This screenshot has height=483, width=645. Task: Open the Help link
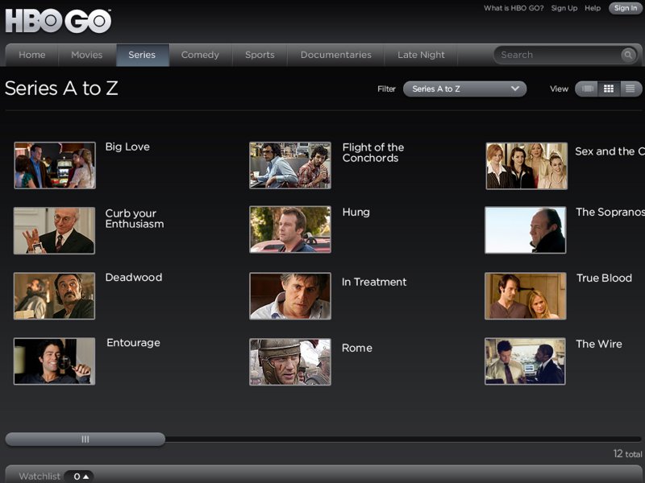(593, 8)
